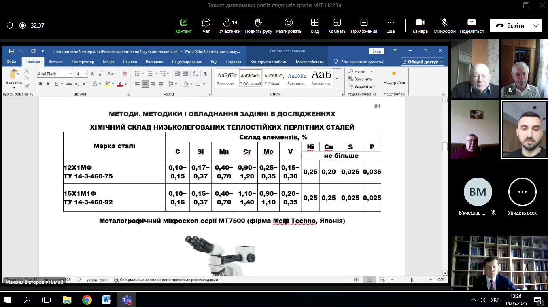Click the Read Mode view icon in status bar
The width and height of the screenshot is (548, 308).
pos(356,280)
